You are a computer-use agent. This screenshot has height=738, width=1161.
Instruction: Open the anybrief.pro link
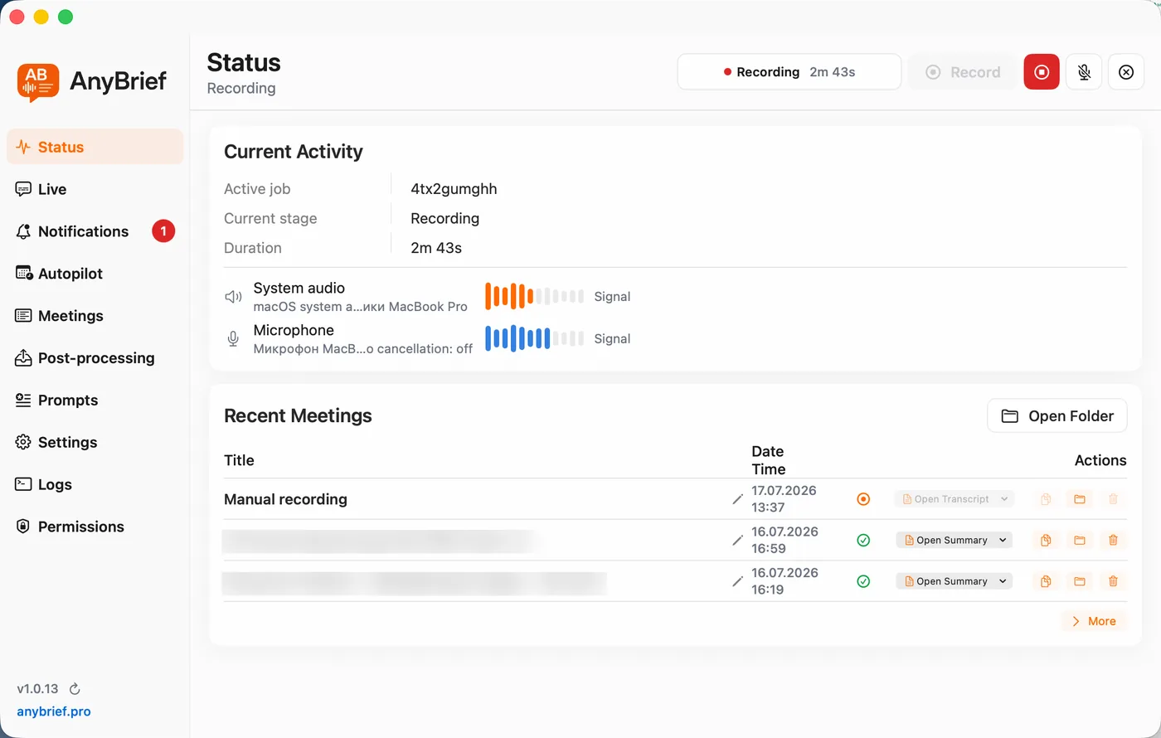pos(54,711)
